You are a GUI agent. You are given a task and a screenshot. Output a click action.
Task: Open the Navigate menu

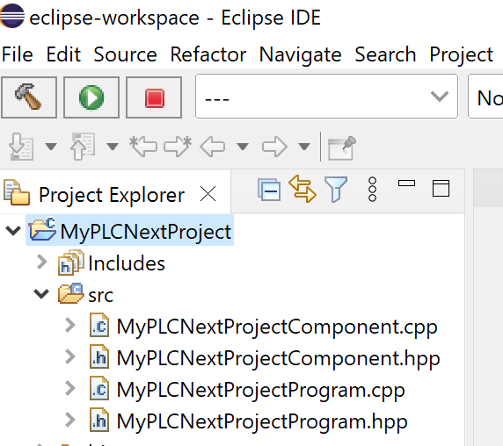pyautogui.click(x=300, y=54)
